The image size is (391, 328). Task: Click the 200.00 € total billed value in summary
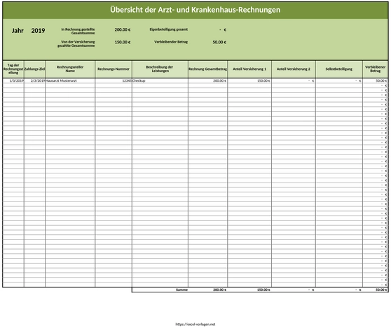click(x=123, y=29)
